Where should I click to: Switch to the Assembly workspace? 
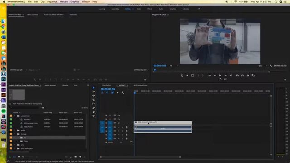(x=115, y=9)
